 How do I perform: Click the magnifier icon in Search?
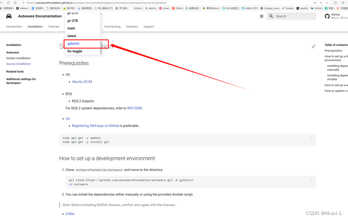point(271,16)
